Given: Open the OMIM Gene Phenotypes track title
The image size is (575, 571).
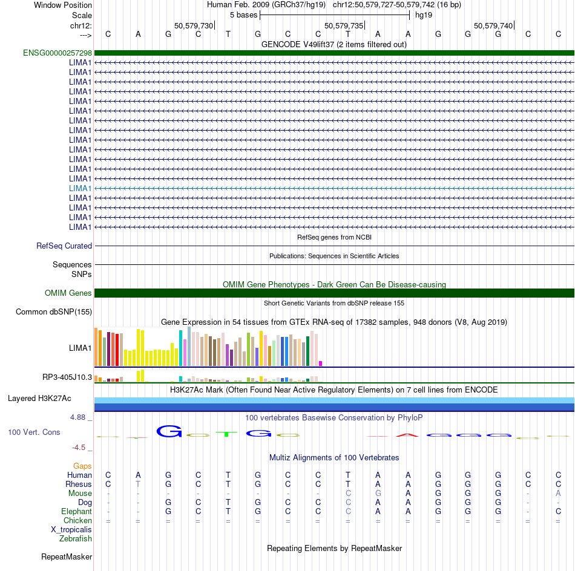Looking at the screenshot, I should tap(334, 285).
